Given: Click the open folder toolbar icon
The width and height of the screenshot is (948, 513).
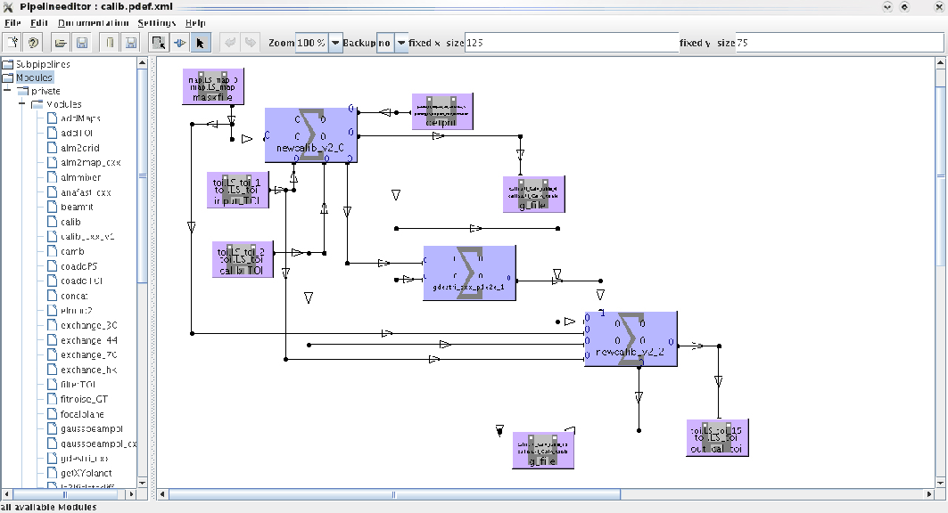Looking at the screenshot, I should [x=62, y=43].
